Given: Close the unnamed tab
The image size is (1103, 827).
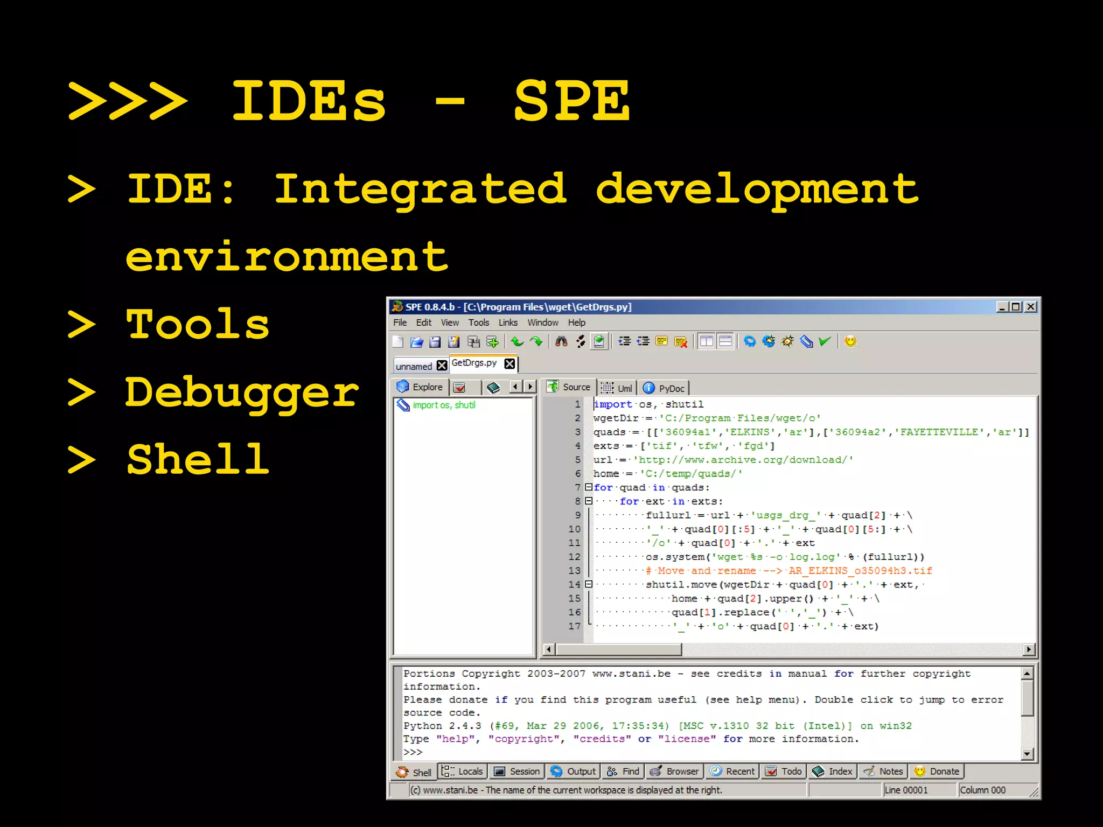Looking at the screenshot, I should tap(442, 366).
